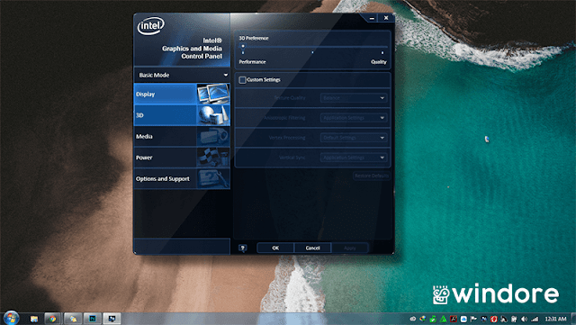Minimize the Intel control panel window
Screen dimensions: 576x325
[x=372, y=18]
